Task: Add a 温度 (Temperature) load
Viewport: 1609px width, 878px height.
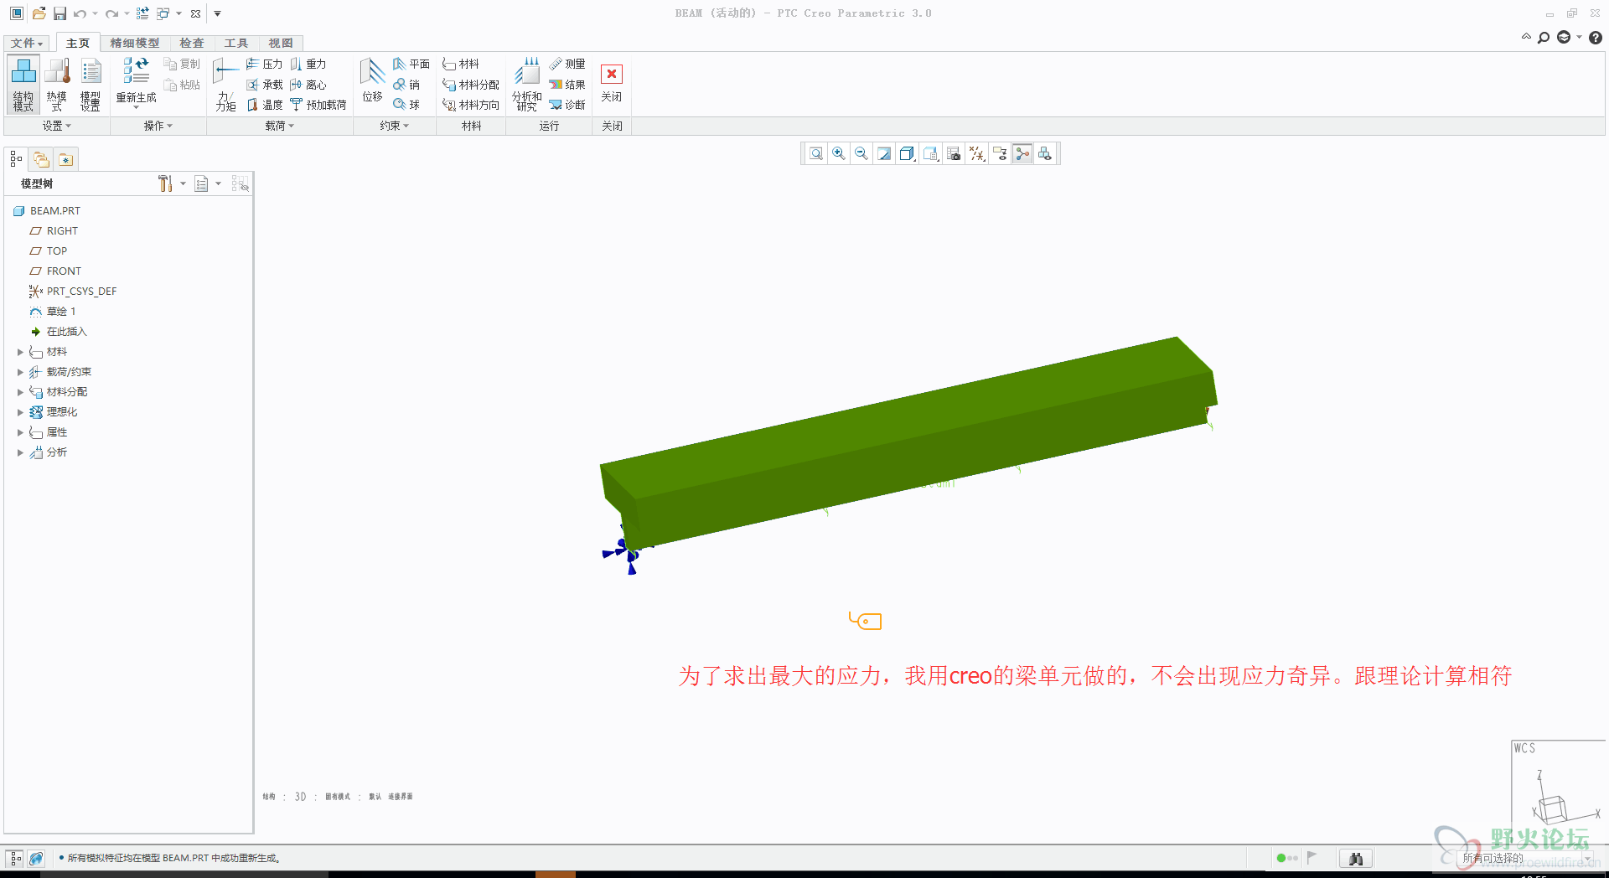Action: [x=264, y=105]
